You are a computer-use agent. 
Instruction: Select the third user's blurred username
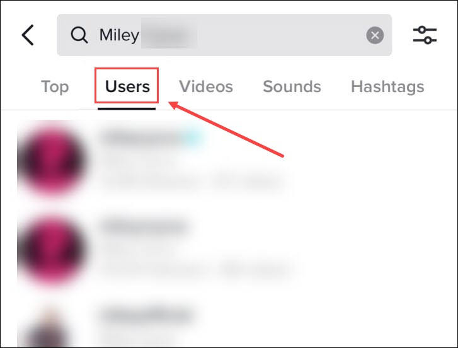click(146, 315)
